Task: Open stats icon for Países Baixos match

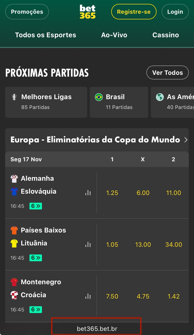Action: (88, 244)
